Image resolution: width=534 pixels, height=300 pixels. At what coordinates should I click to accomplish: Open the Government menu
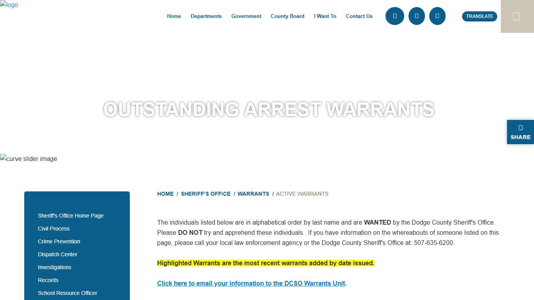coord(246,16)
